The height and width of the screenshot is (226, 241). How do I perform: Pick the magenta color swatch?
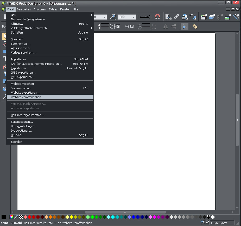tap(155, 217)
